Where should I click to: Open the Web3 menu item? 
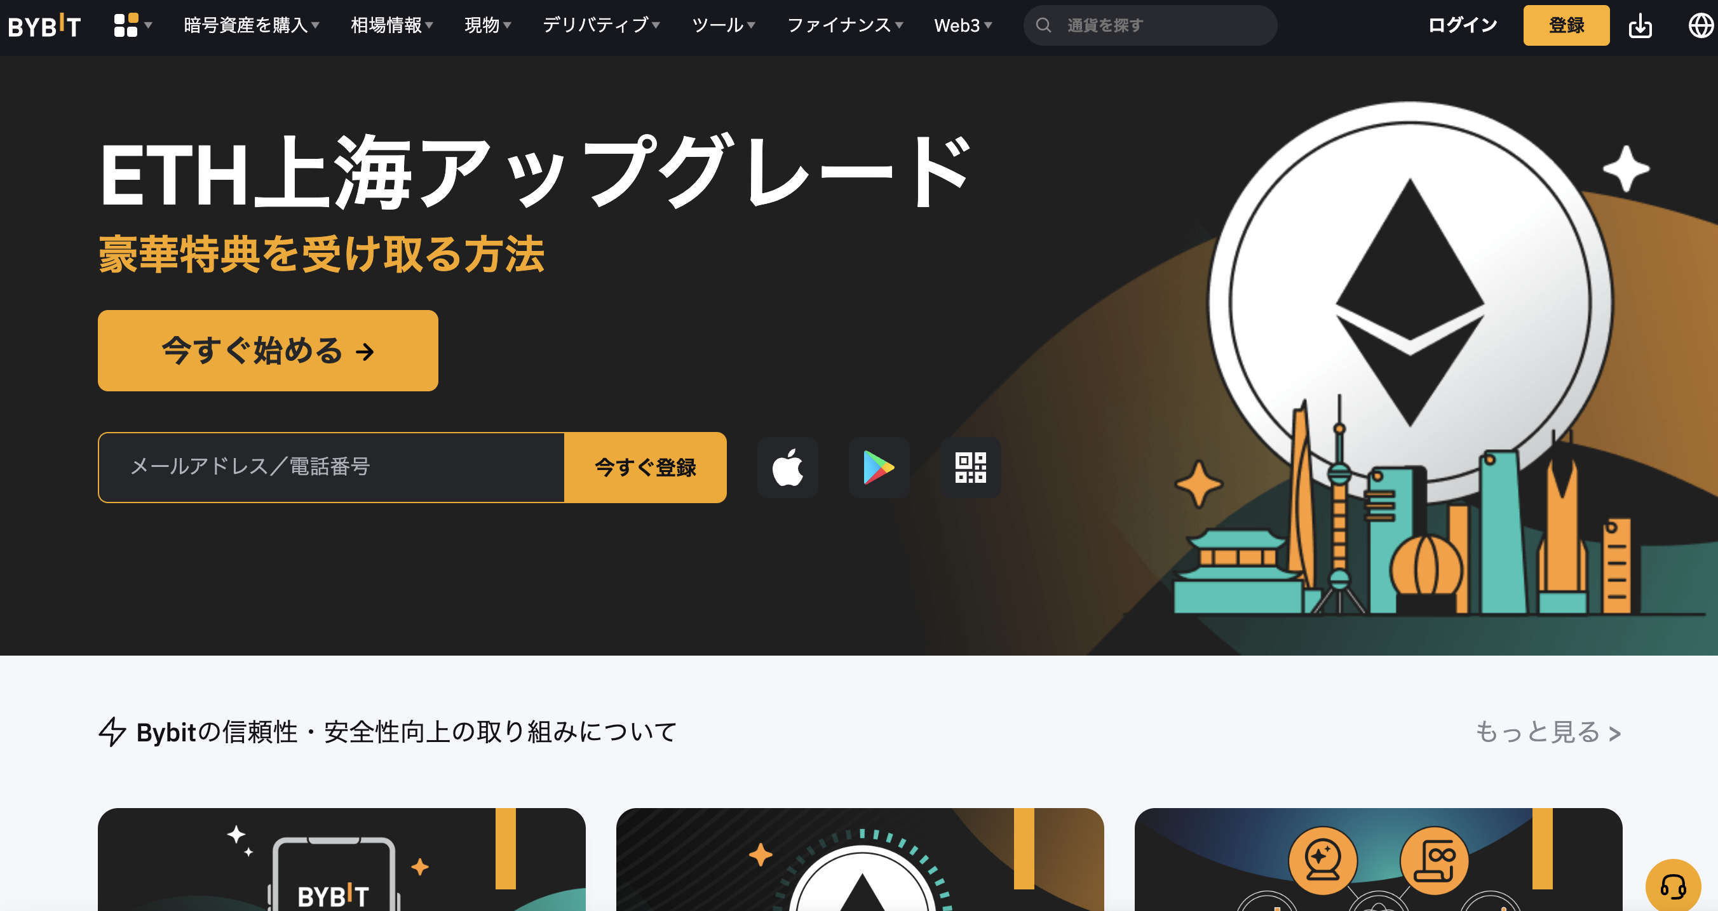click(963, 25)
